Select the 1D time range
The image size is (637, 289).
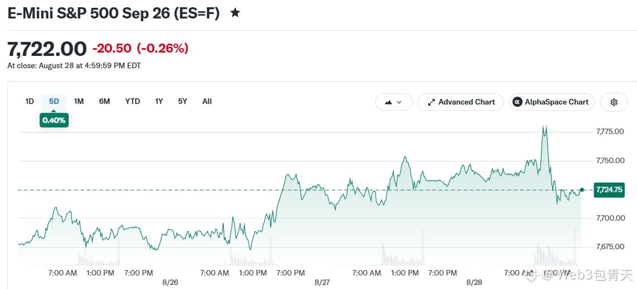pyautogui.click(x=30, y=101)
